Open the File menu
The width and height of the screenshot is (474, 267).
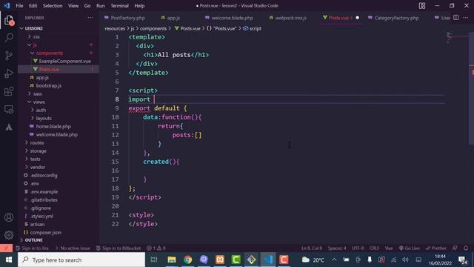[19, 6]
